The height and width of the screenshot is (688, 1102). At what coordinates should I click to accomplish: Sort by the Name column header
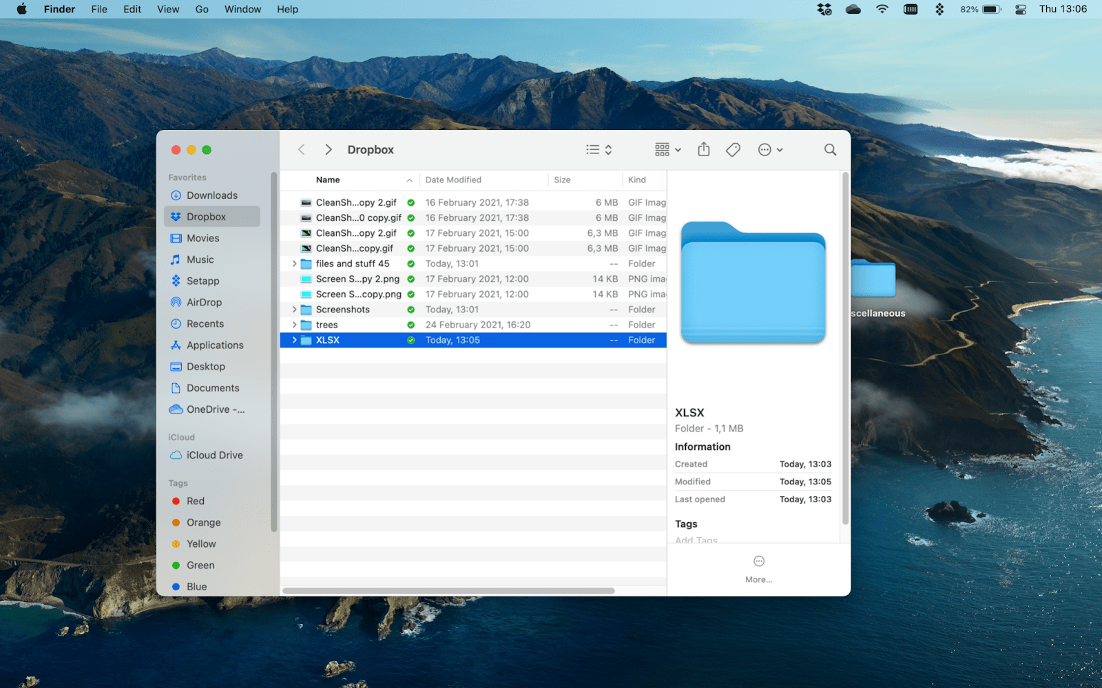pyautogui.click(x=351, y=180)
